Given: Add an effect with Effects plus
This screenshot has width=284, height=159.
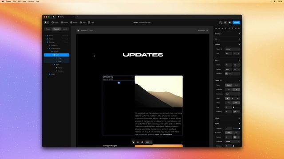Looking at the screenshot, I should pos(239,118).
